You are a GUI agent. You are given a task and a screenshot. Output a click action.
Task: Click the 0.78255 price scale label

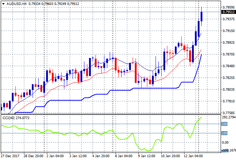pyautogui.click(x=228, y=78)
